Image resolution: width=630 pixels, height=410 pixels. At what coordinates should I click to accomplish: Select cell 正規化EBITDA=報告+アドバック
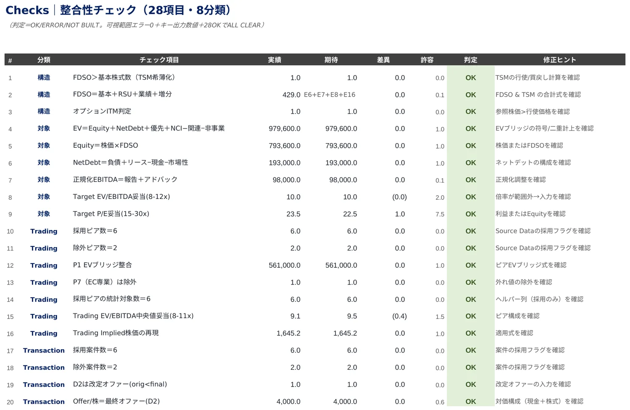pyautogui.click(x=125, y=180)
